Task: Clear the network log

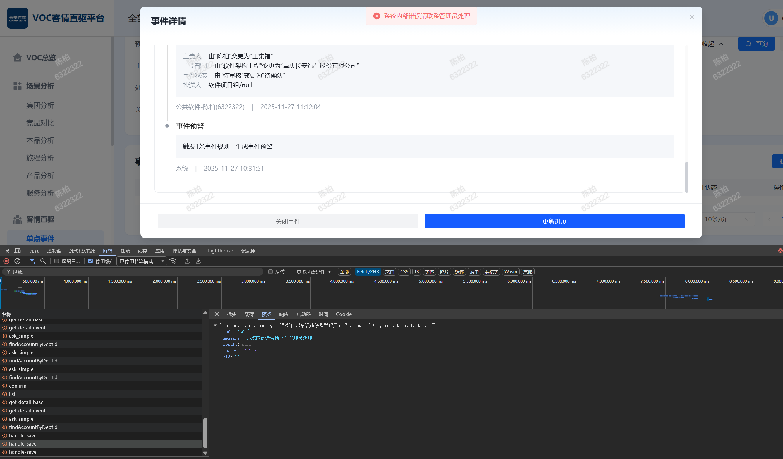Action: (17, 261)
